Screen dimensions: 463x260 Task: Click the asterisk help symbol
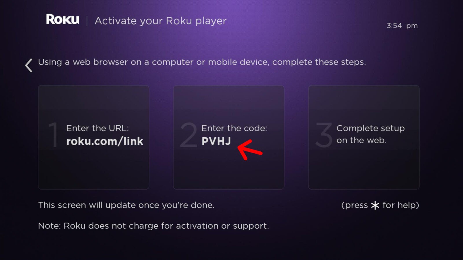[375, 205]
